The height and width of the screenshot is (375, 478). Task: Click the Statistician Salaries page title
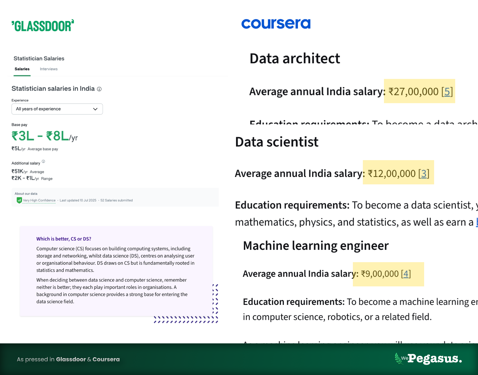point(39,58)
